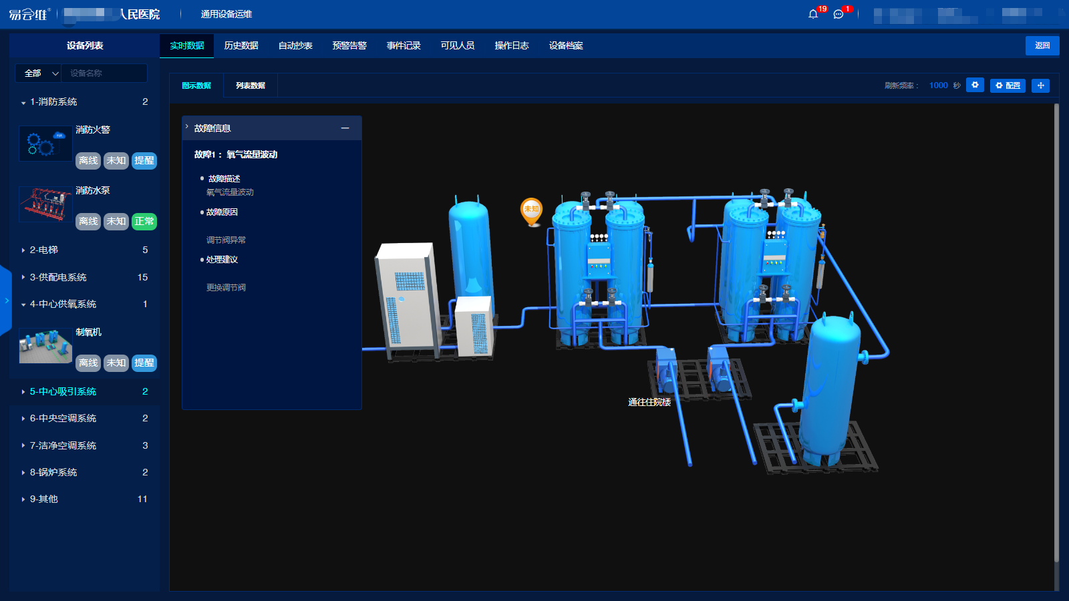Screen dimensions: 1069x601
Task: Click the refresh rate gear icon
Action: [x=975, y=85]
